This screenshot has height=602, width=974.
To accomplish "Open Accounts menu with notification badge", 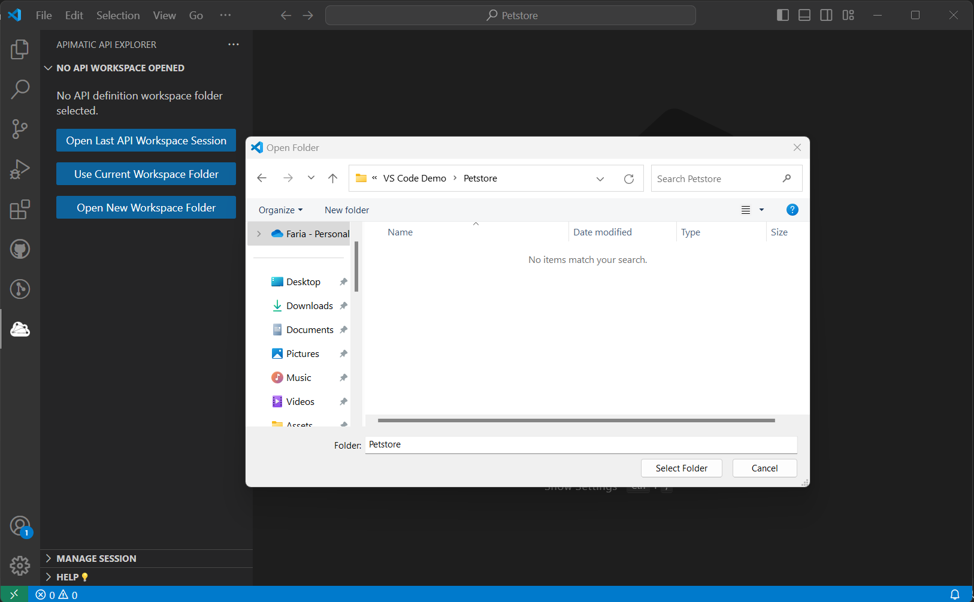I will pos(20,527).
